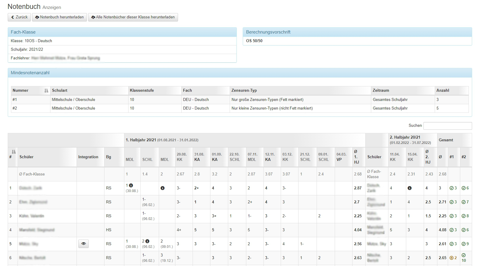Screen dimensions: 481x266
Task: Open info icon beside row 5 SCHL grade 2
Action: (147, 241)
